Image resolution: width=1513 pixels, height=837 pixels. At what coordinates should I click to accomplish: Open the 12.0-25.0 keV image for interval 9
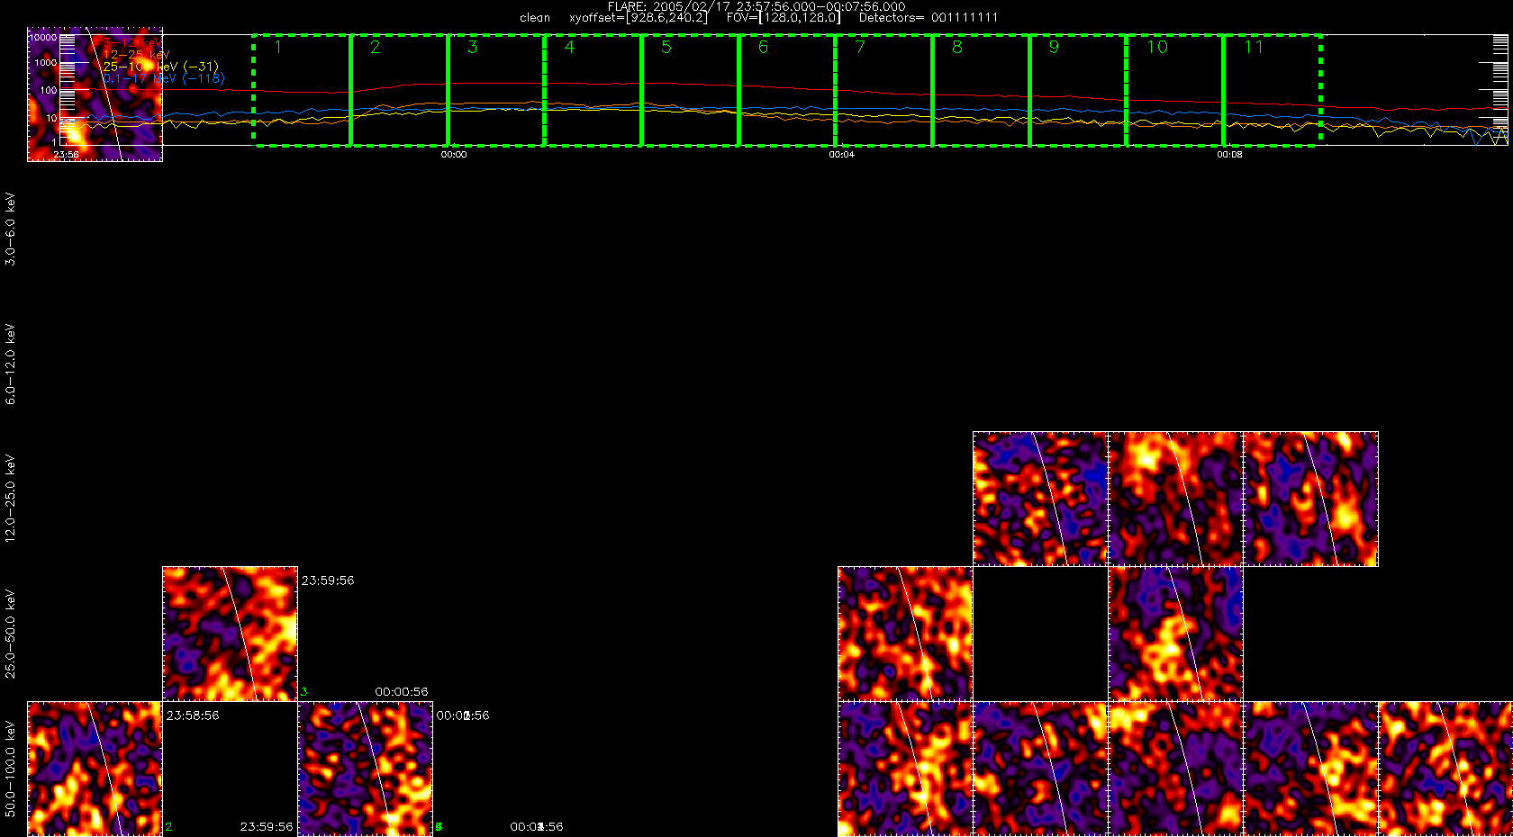click(x=1175, y=499)
